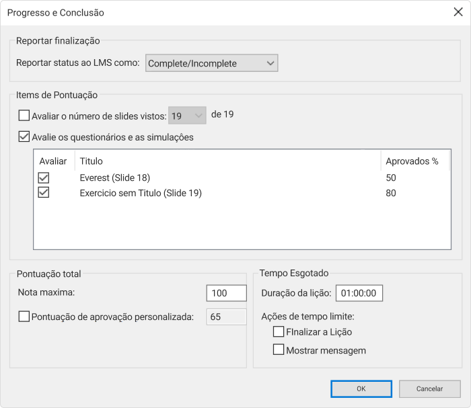This screenshot has width=471, height=408.
Task: Check the FInalizar a Lição option
Action: [x=279, y=332]
